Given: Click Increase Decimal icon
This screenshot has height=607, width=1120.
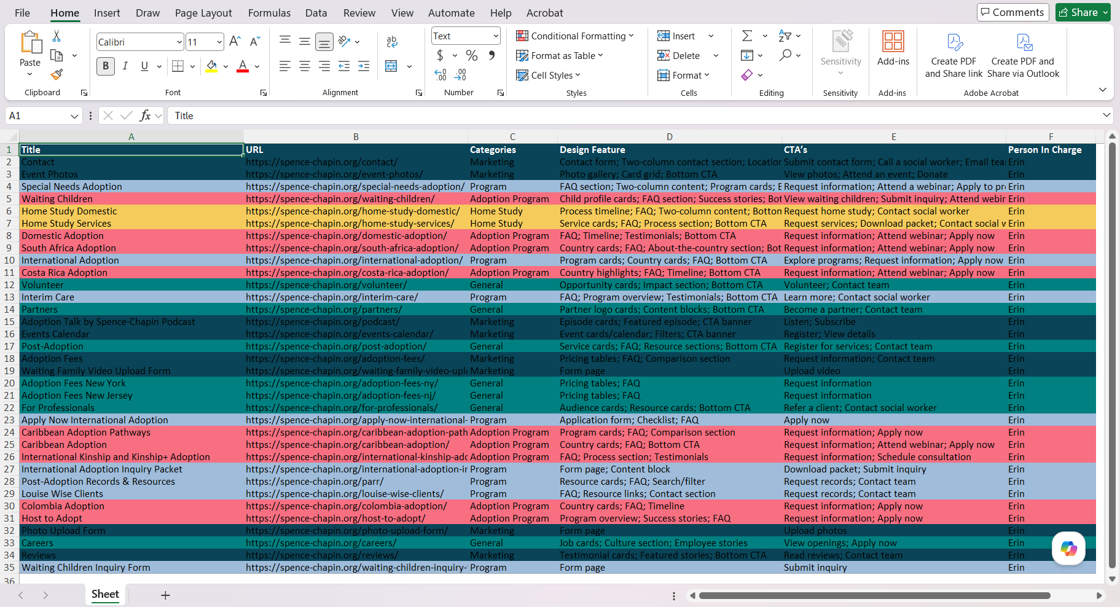Looking at the screenshot, I should (x=441, y=75).
